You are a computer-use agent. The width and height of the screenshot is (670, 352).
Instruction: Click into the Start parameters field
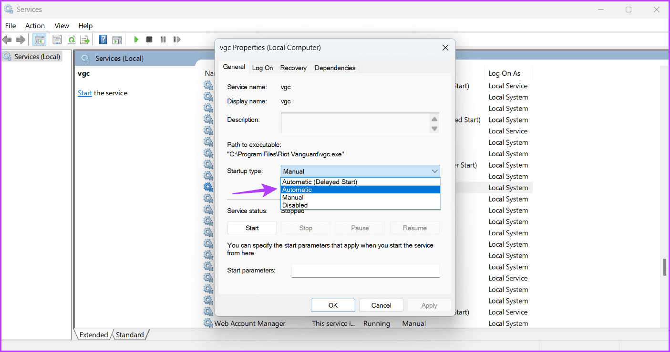point(365,271)
